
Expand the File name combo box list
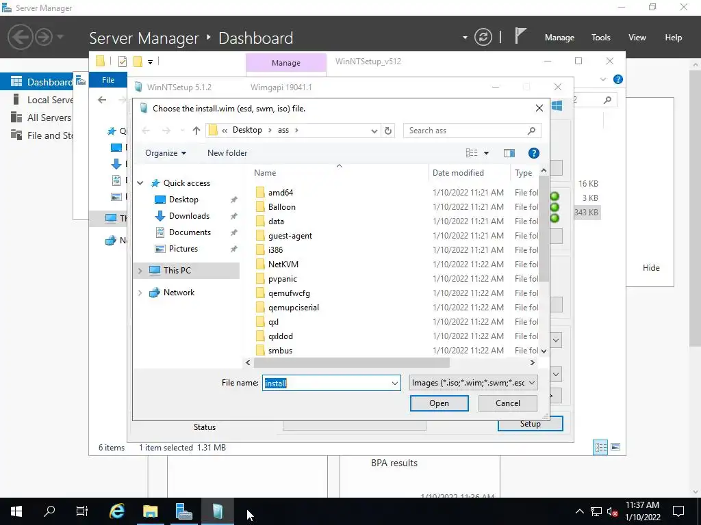pyautogui.click(x=395, y=383)
